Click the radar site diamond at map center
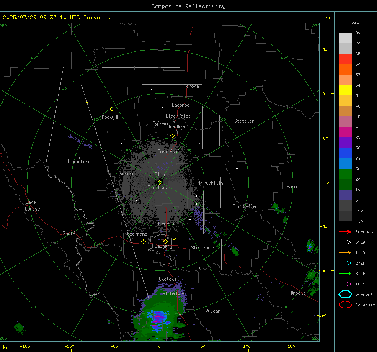 [160, 182]
